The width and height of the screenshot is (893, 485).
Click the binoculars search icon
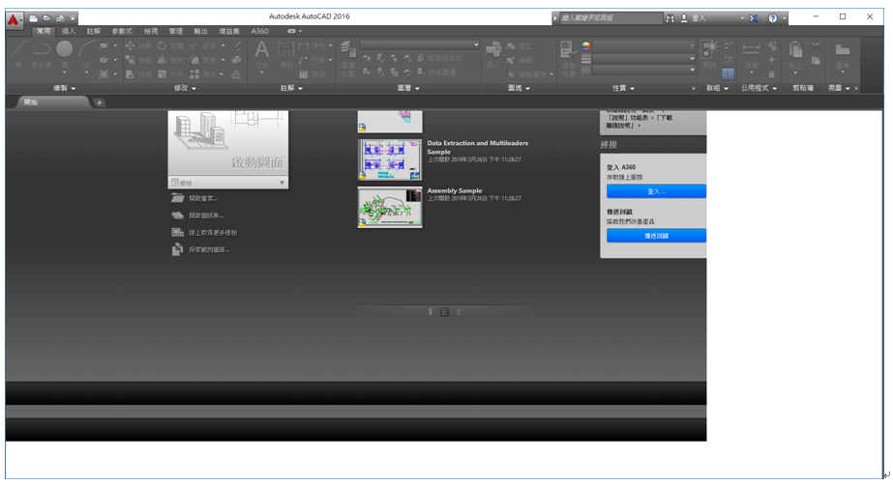click(670, 18)
